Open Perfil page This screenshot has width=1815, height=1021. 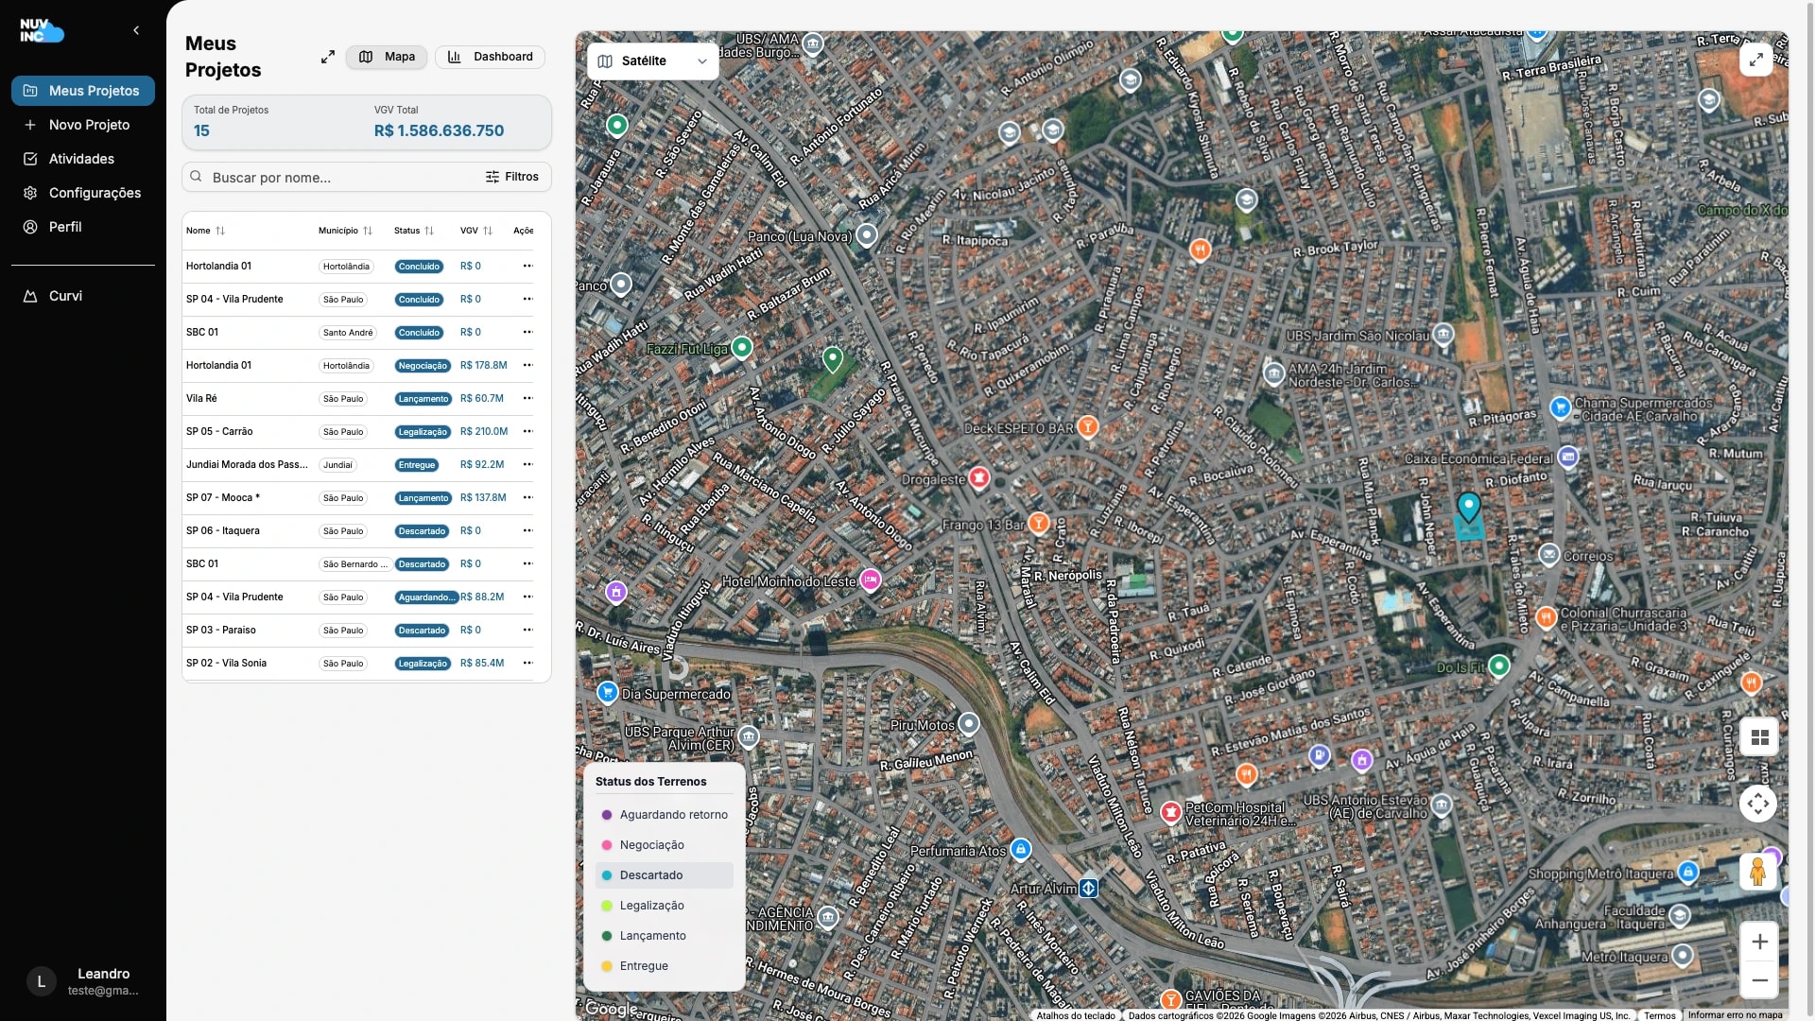click(x=83, y=227)
